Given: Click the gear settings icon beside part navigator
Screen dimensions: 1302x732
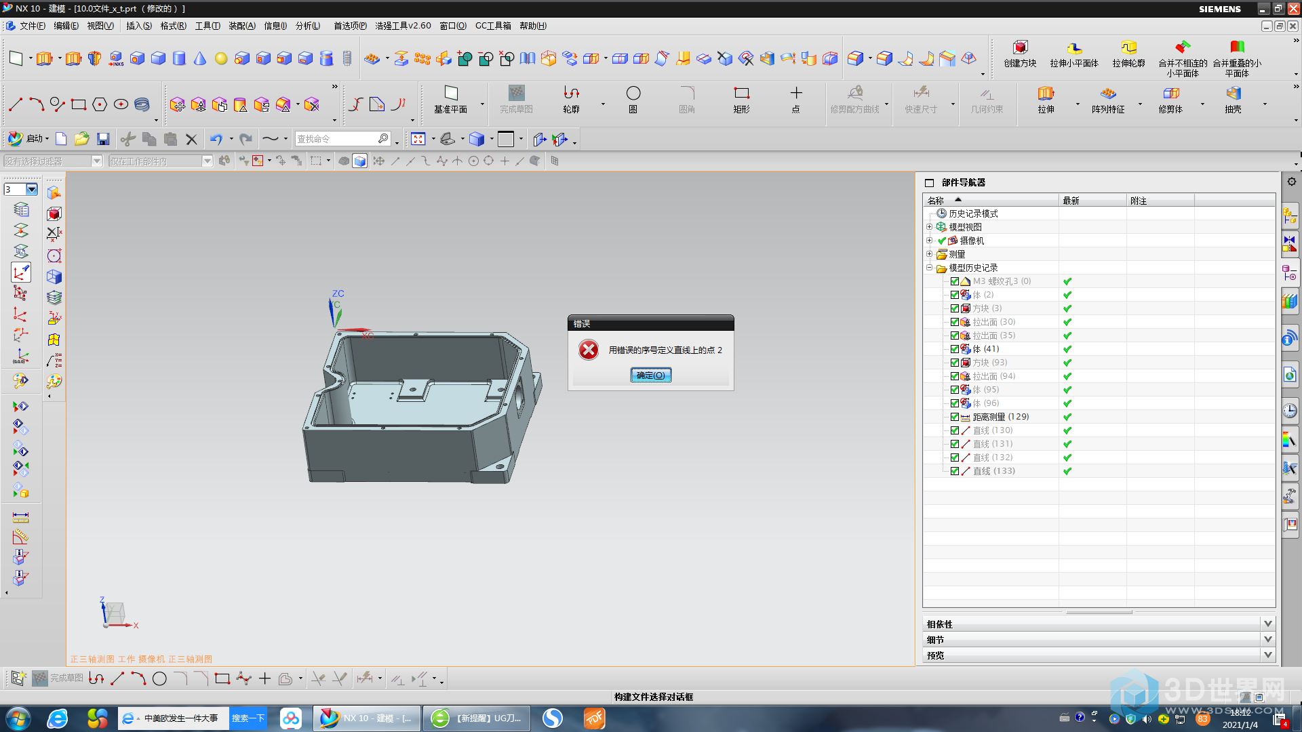Looking at the screenshot, I should click(x=1291, y=182).
